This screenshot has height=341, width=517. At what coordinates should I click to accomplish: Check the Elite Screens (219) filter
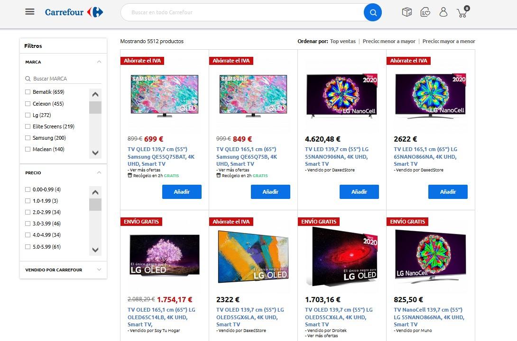(28, 126)
